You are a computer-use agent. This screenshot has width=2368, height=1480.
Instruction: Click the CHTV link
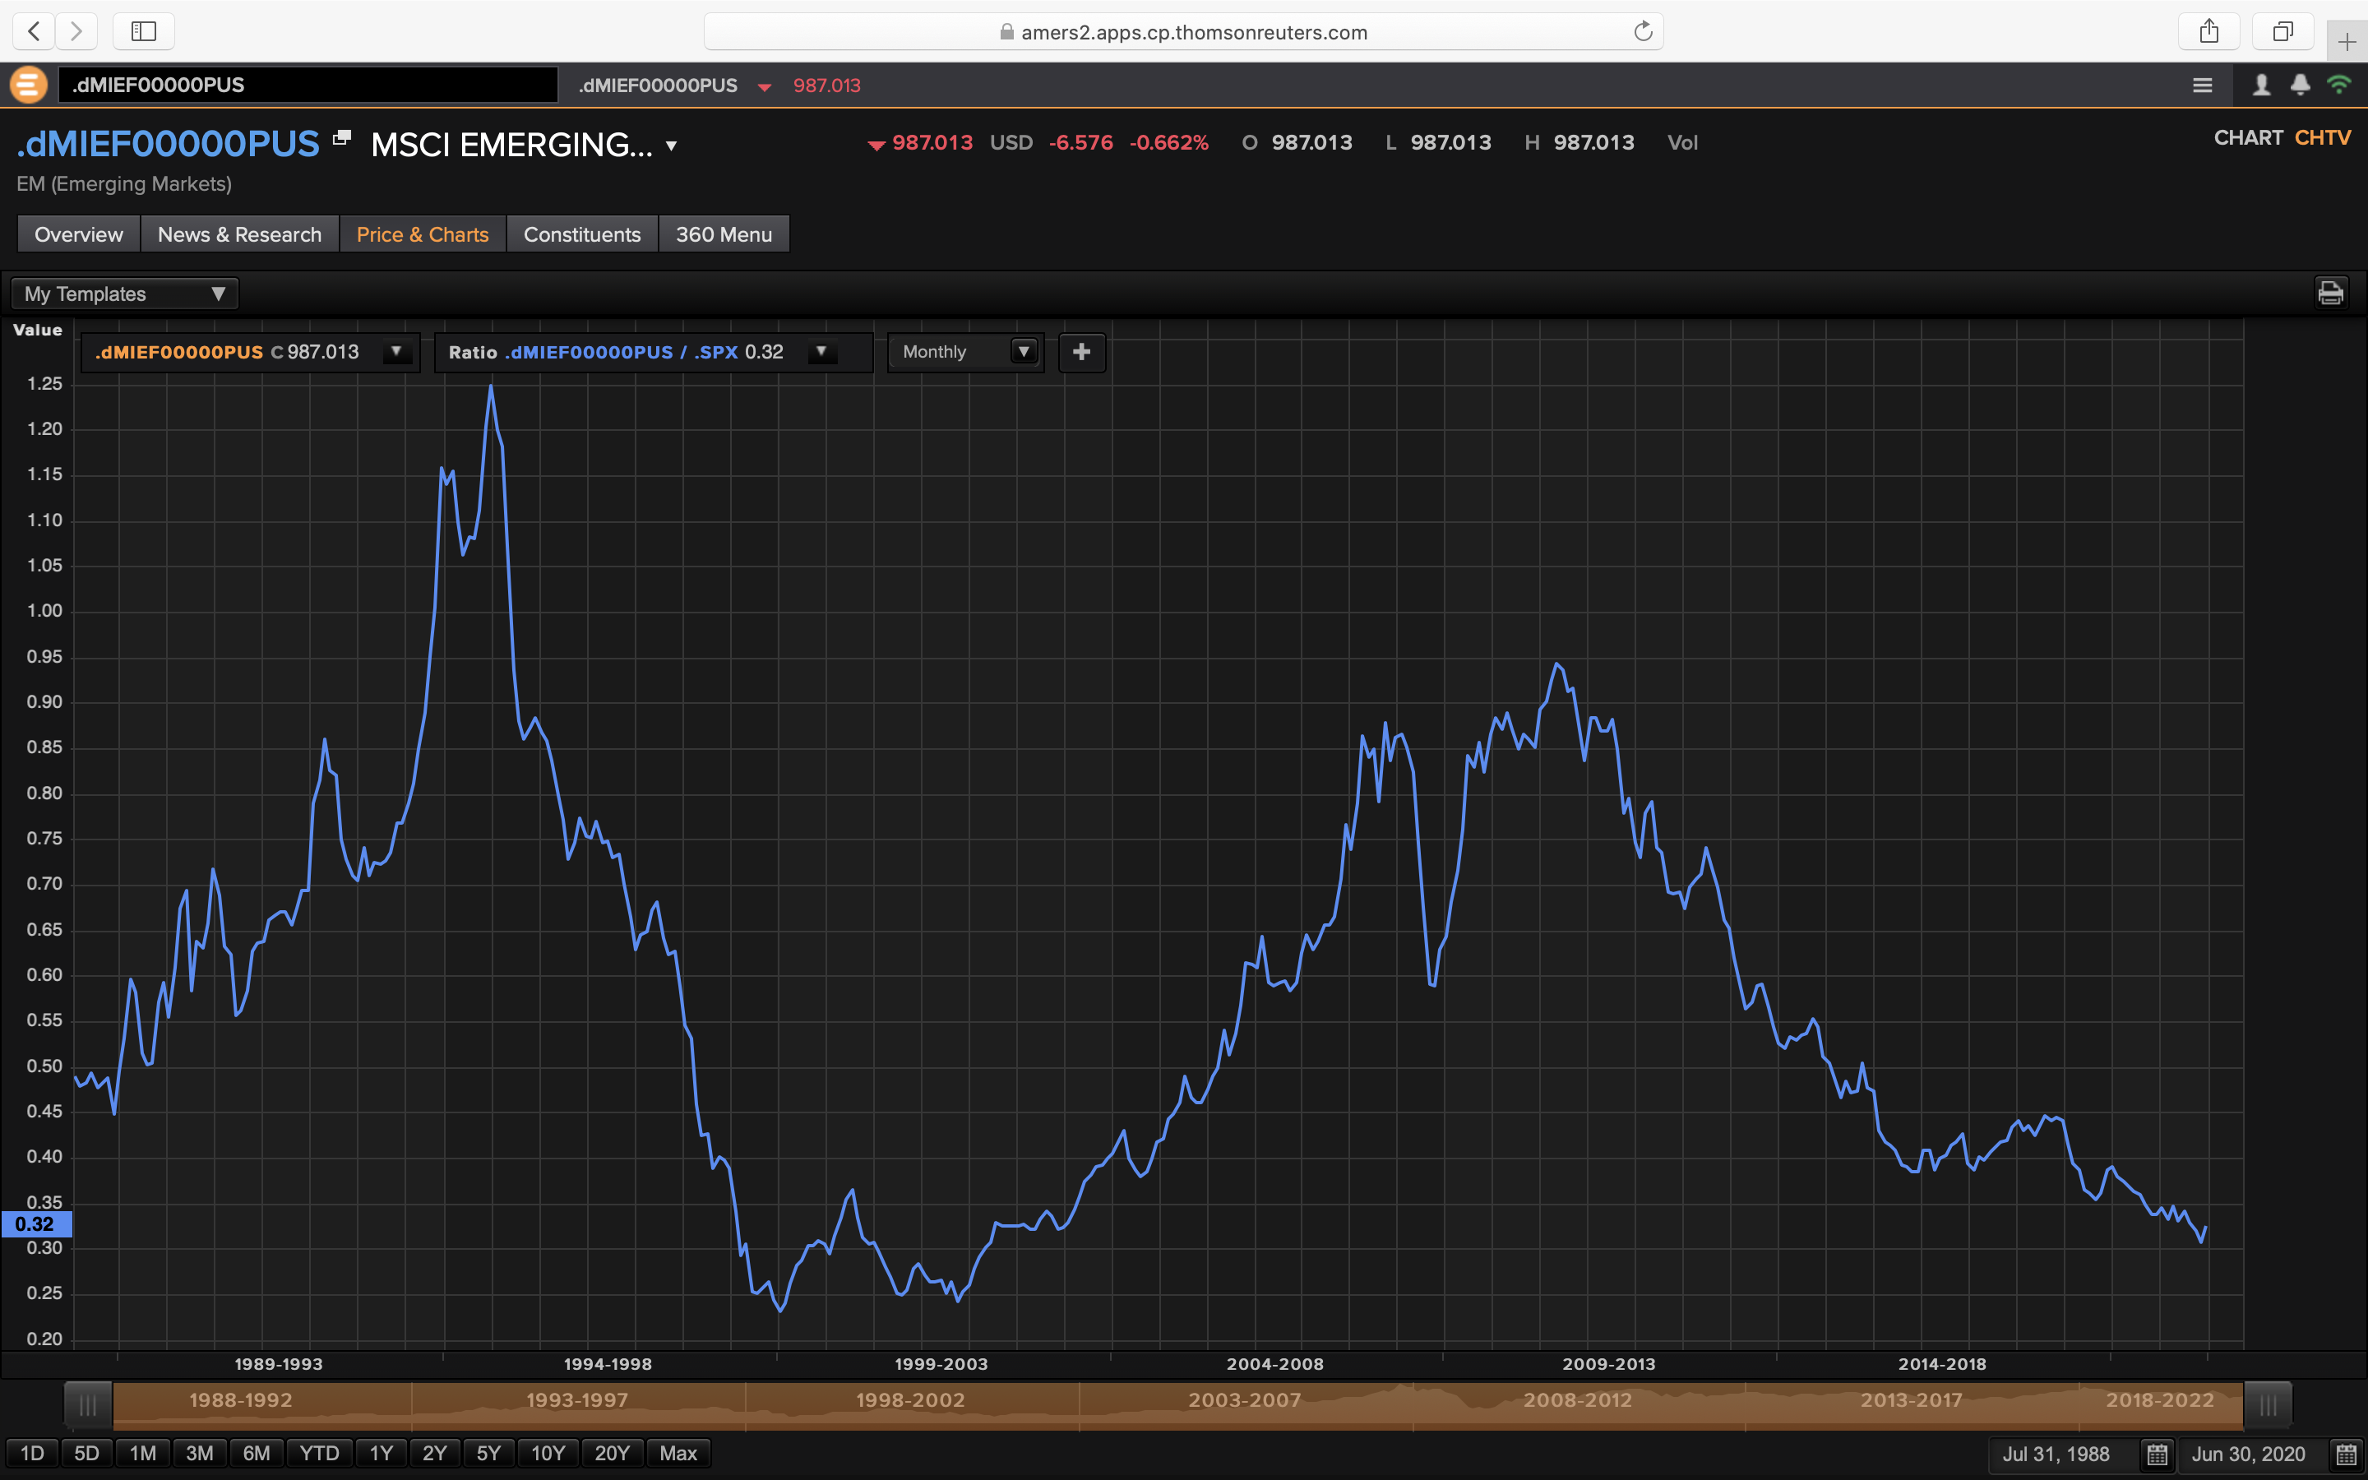[2322, 138]
